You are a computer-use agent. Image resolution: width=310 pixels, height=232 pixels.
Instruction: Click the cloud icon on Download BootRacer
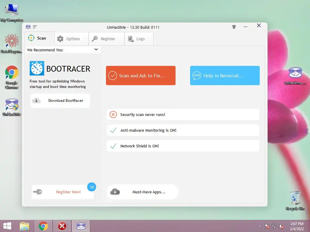point(36,101)
